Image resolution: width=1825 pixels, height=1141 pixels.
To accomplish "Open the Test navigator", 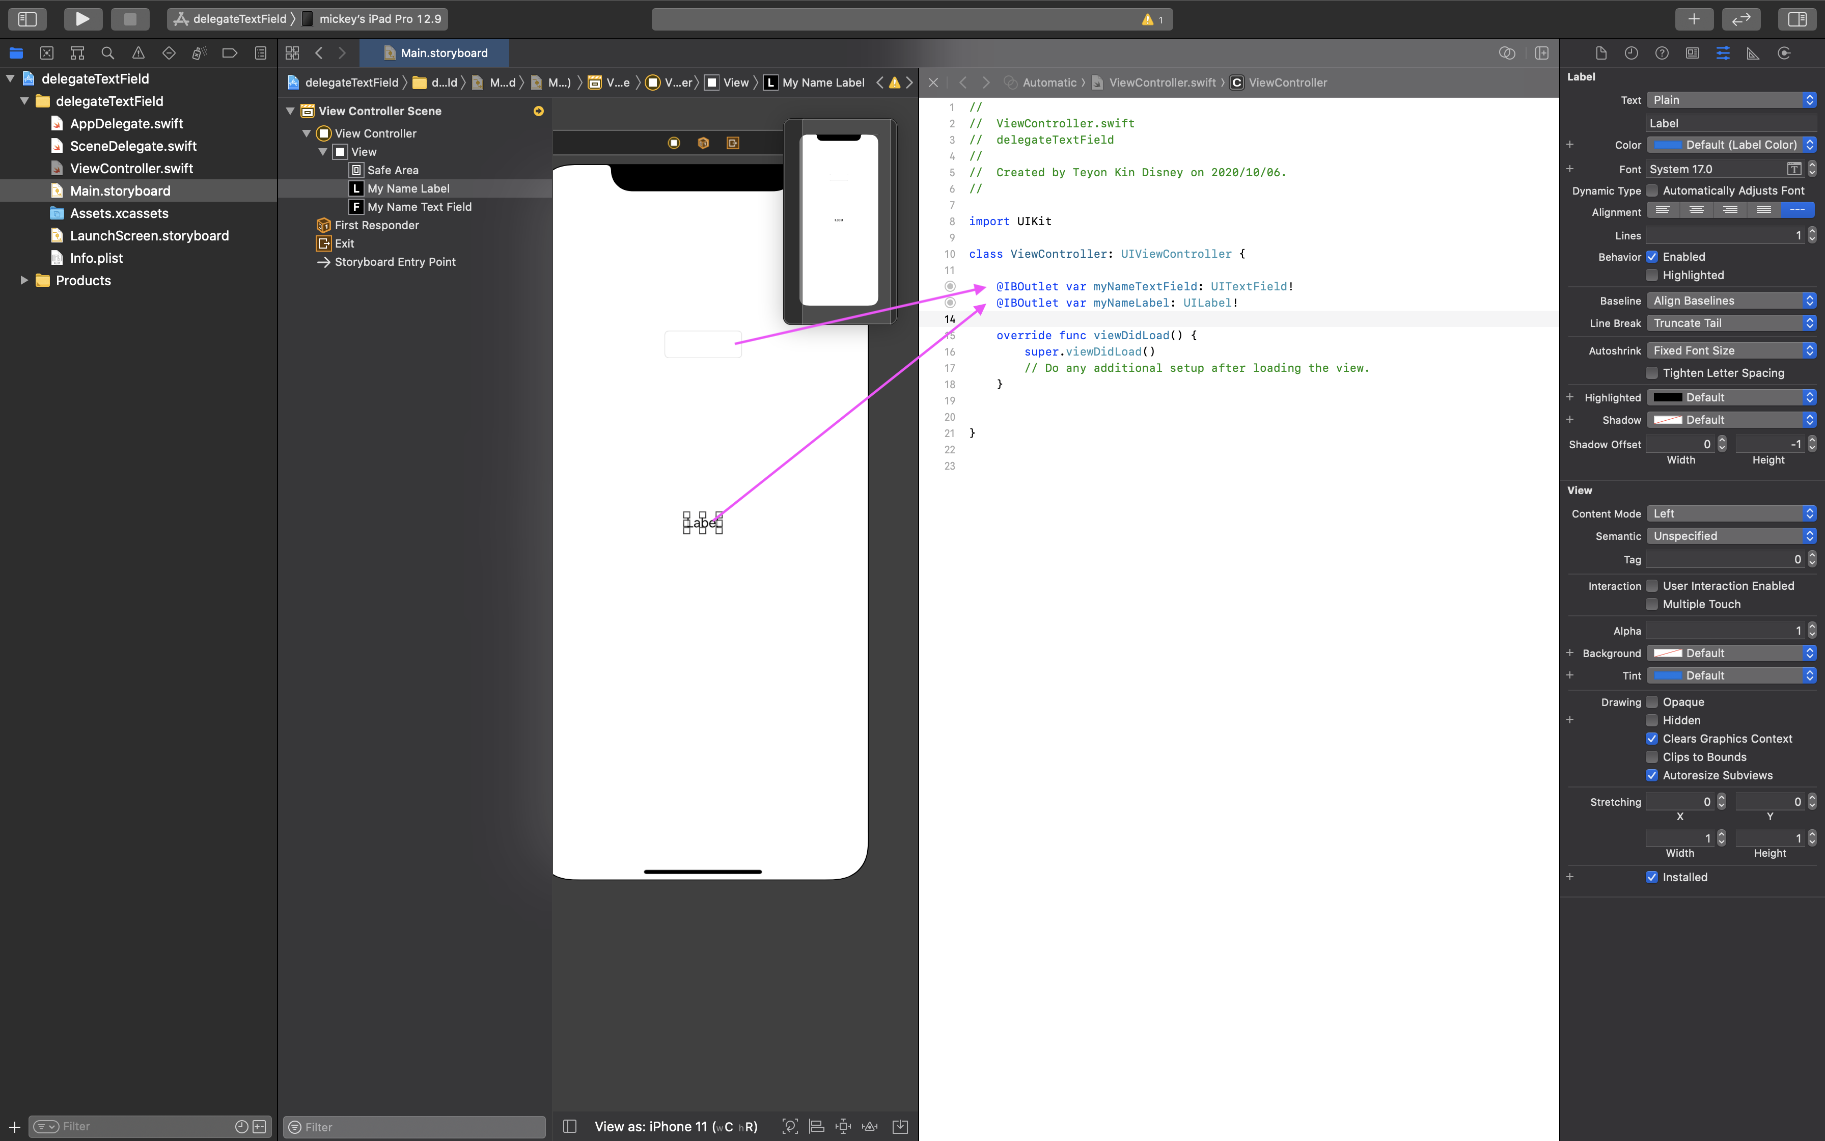I will tap(169, 53).
